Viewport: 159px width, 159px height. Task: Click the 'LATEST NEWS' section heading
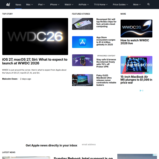[9, 152]
